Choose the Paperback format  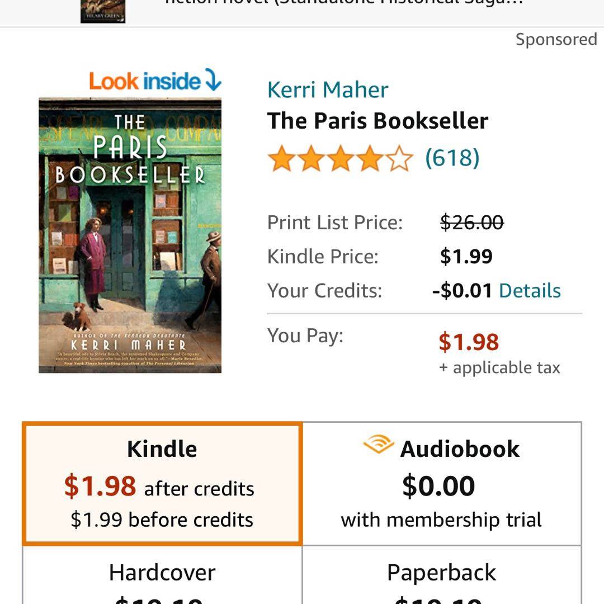point(442,576)
